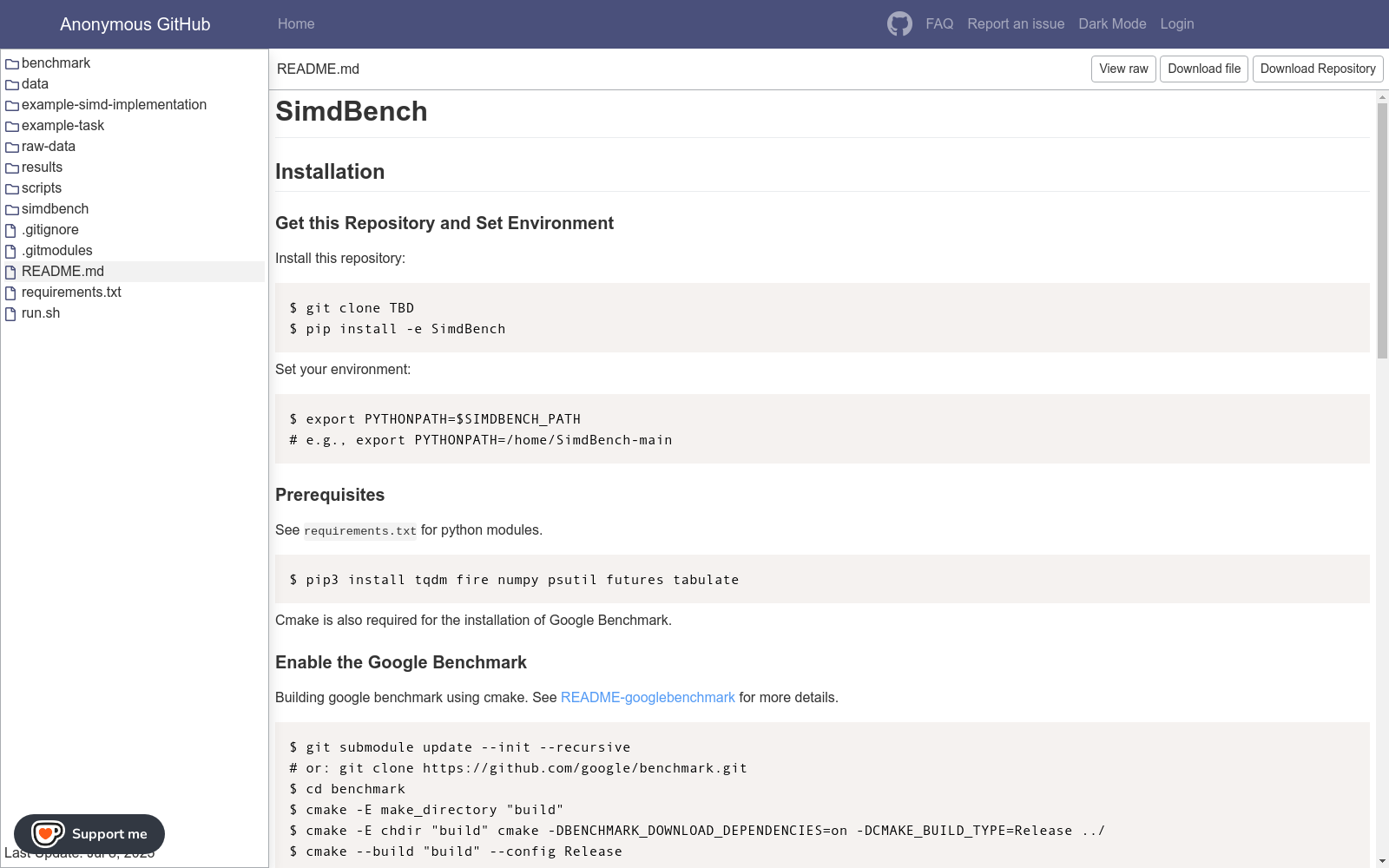Open the README-googlebenchmark link
This screenshot has width=1389, height=868.
coord(648,698)
